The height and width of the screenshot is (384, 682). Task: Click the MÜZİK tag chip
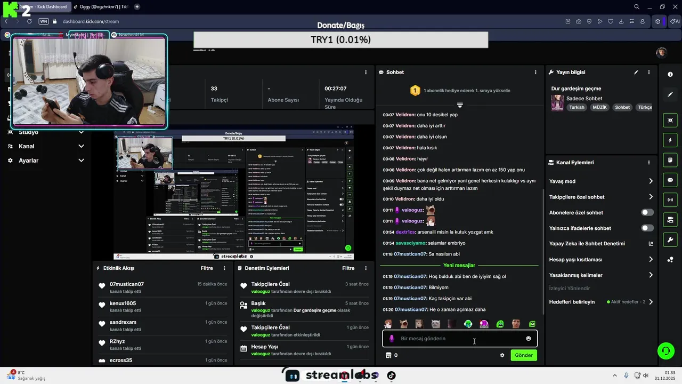pyautogui.click(x=599, y=107)
